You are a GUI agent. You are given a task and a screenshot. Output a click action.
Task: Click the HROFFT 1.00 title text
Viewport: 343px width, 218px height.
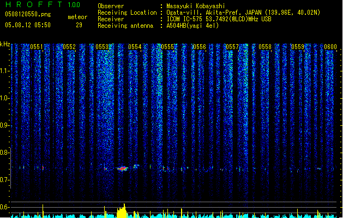click(x=43, y=4)
